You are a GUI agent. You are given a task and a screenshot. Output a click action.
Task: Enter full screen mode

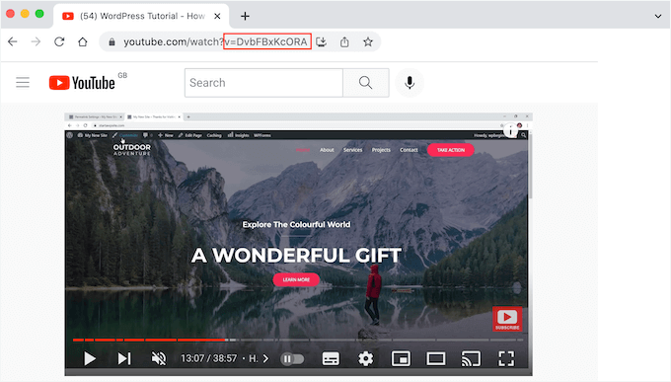[x=506, y=359]
